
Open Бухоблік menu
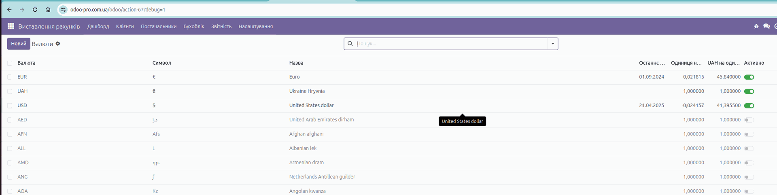(x=194, y=26)
